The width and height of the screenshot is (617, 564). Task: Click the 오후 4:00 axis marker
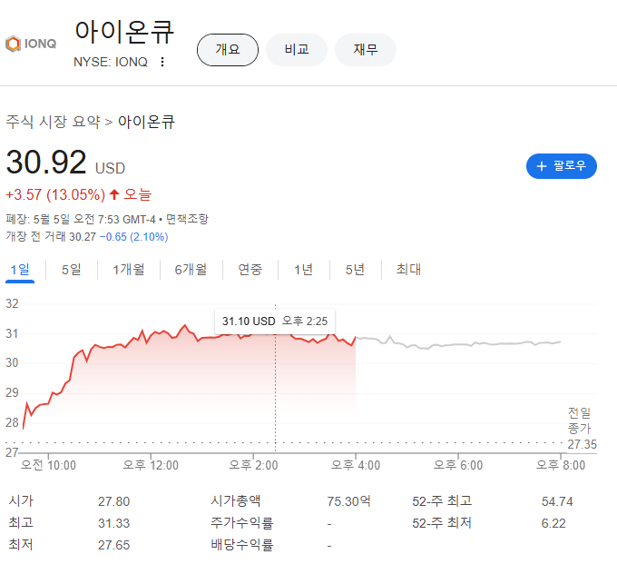point(356,465)
